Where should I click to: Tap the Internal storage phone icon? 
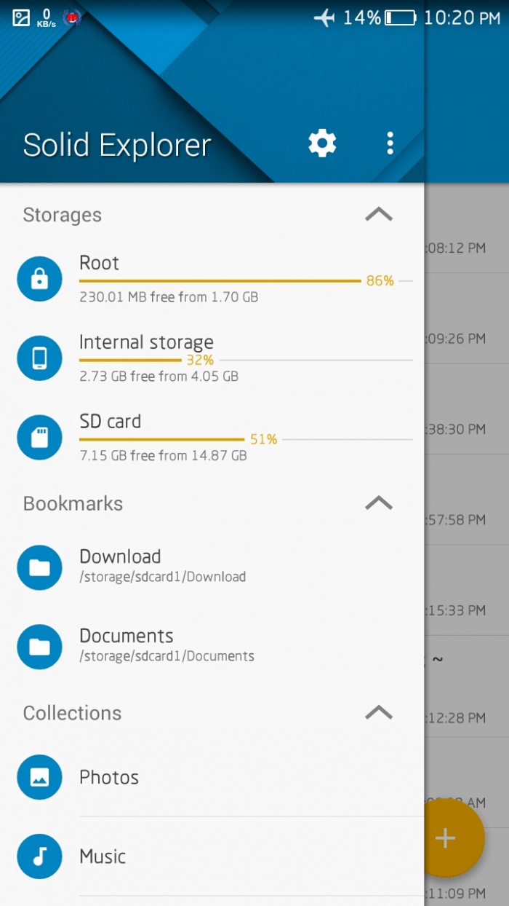click(x=39, y=358)
